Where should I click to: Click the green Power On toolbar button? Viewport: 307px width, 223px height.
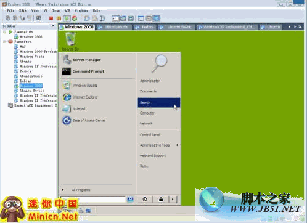tap(67, 18)
